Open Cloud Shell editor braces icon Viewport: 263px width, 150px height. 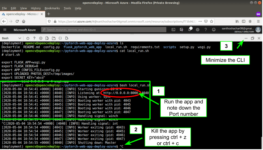(60, 38)
